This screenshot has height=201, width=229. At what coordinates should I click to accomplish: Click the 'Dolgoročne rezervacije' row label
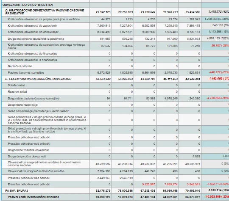22,105
